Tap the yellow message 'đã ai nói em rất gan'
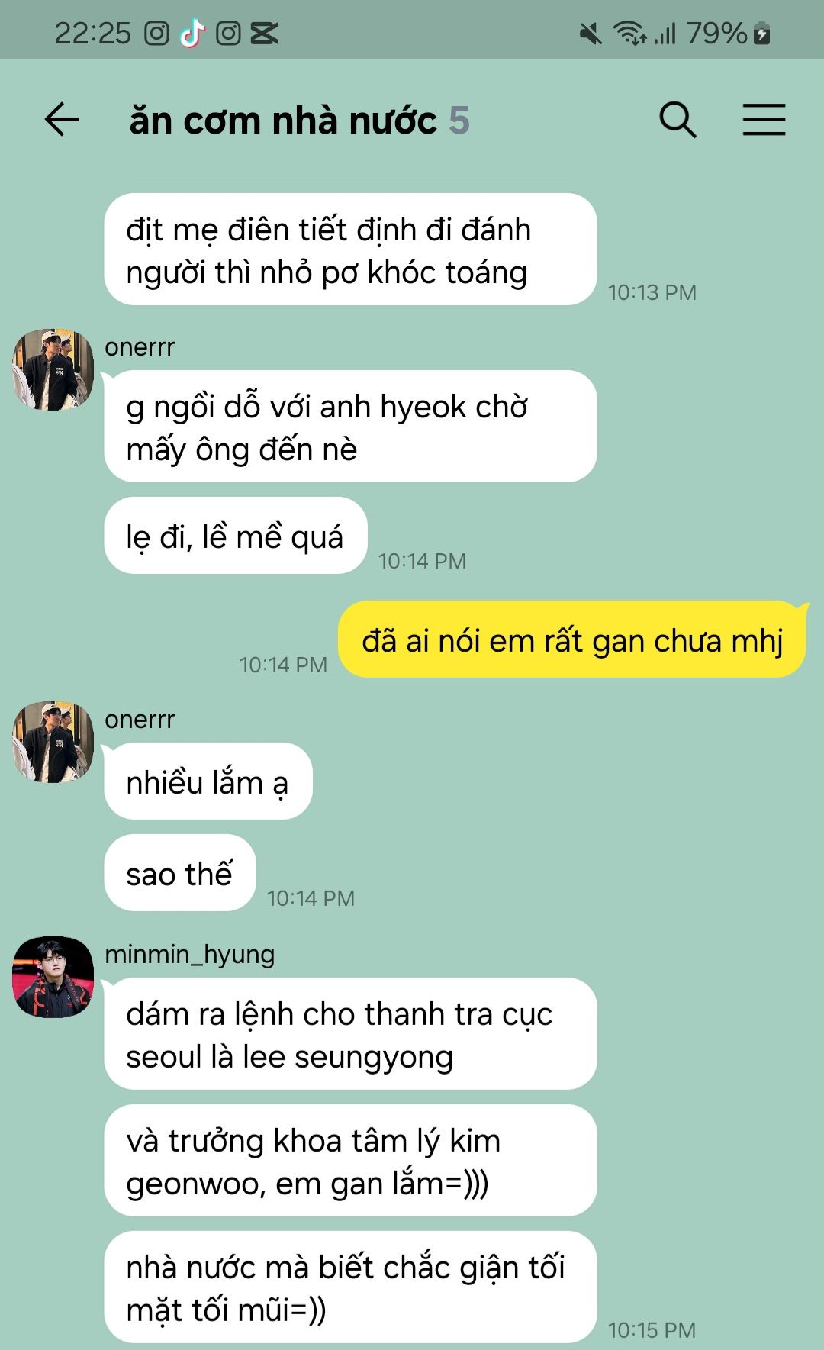Image resolution: width=824 pixels, height=1350 pixels. point(572,640)
